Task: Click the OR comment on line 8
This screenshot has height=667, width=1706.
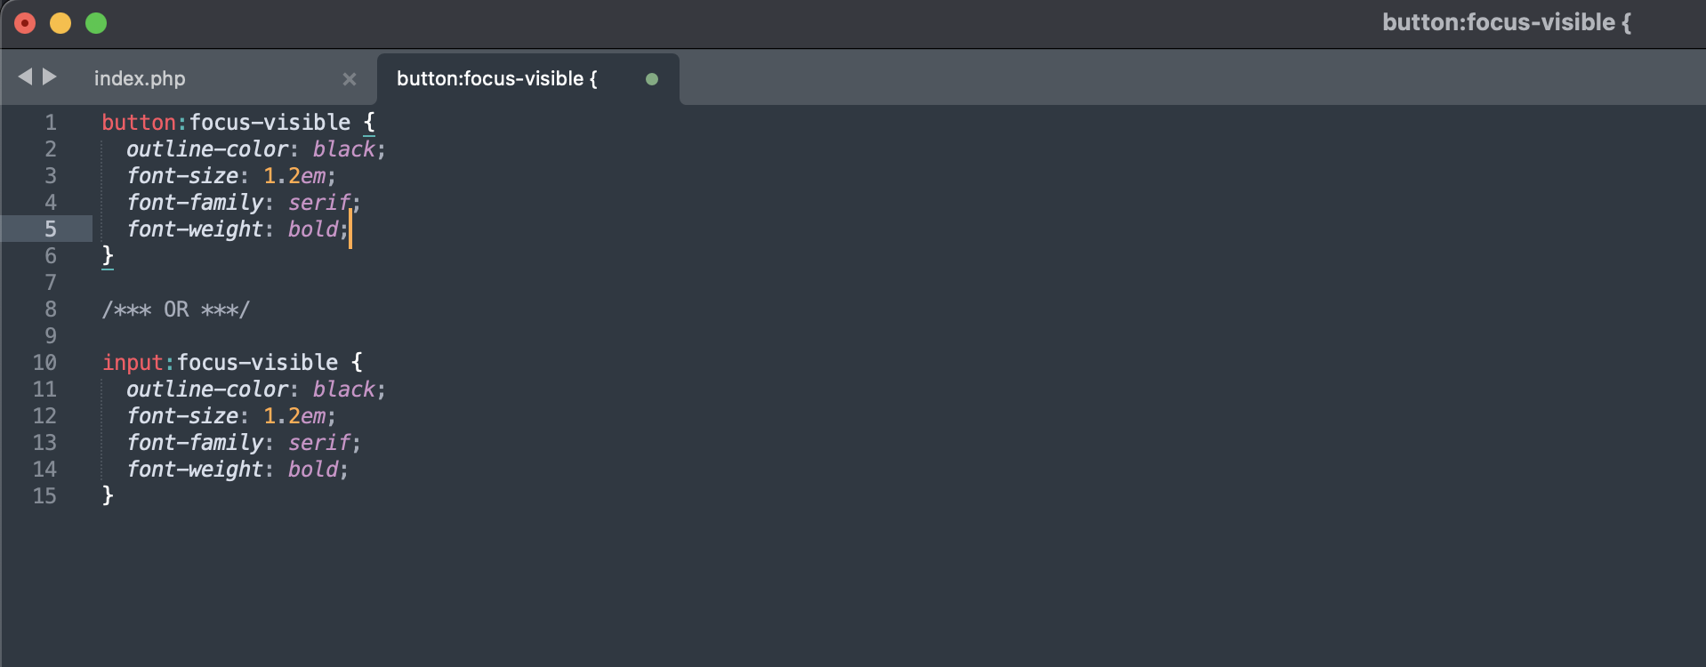Action: click(x=176, y=309)
